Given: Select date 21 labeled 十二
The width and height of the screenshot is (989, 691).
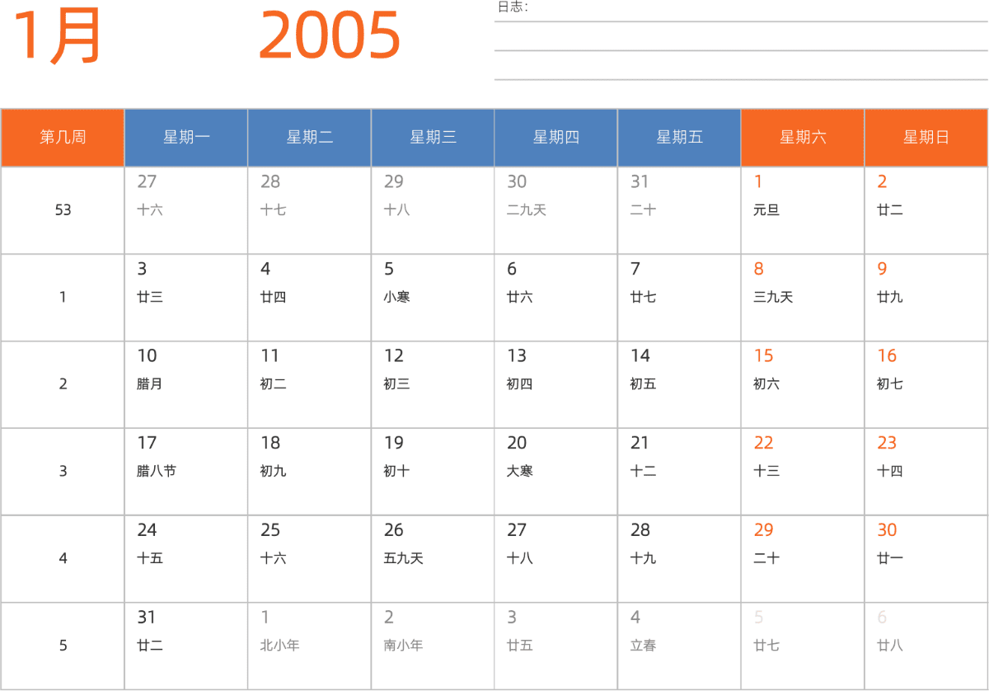Looking at the screenshot, I should [679, 472].
